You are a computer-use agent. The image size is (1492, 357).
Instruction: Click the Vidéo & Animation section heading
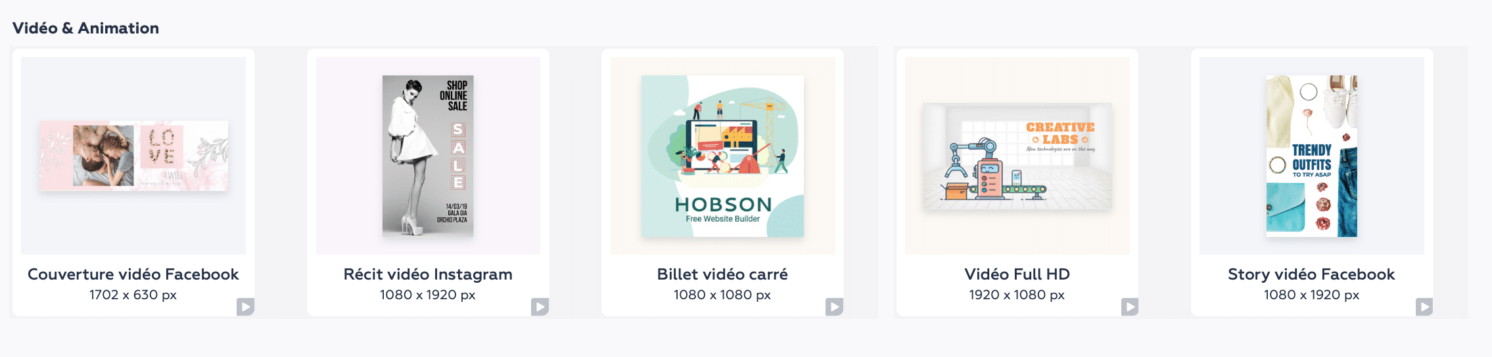coord(86,28)
